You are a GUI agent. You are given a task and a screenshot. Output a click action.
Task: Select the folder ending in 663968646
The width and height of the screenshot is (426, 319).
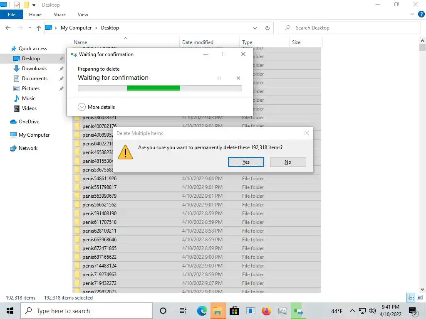(99, 240)
